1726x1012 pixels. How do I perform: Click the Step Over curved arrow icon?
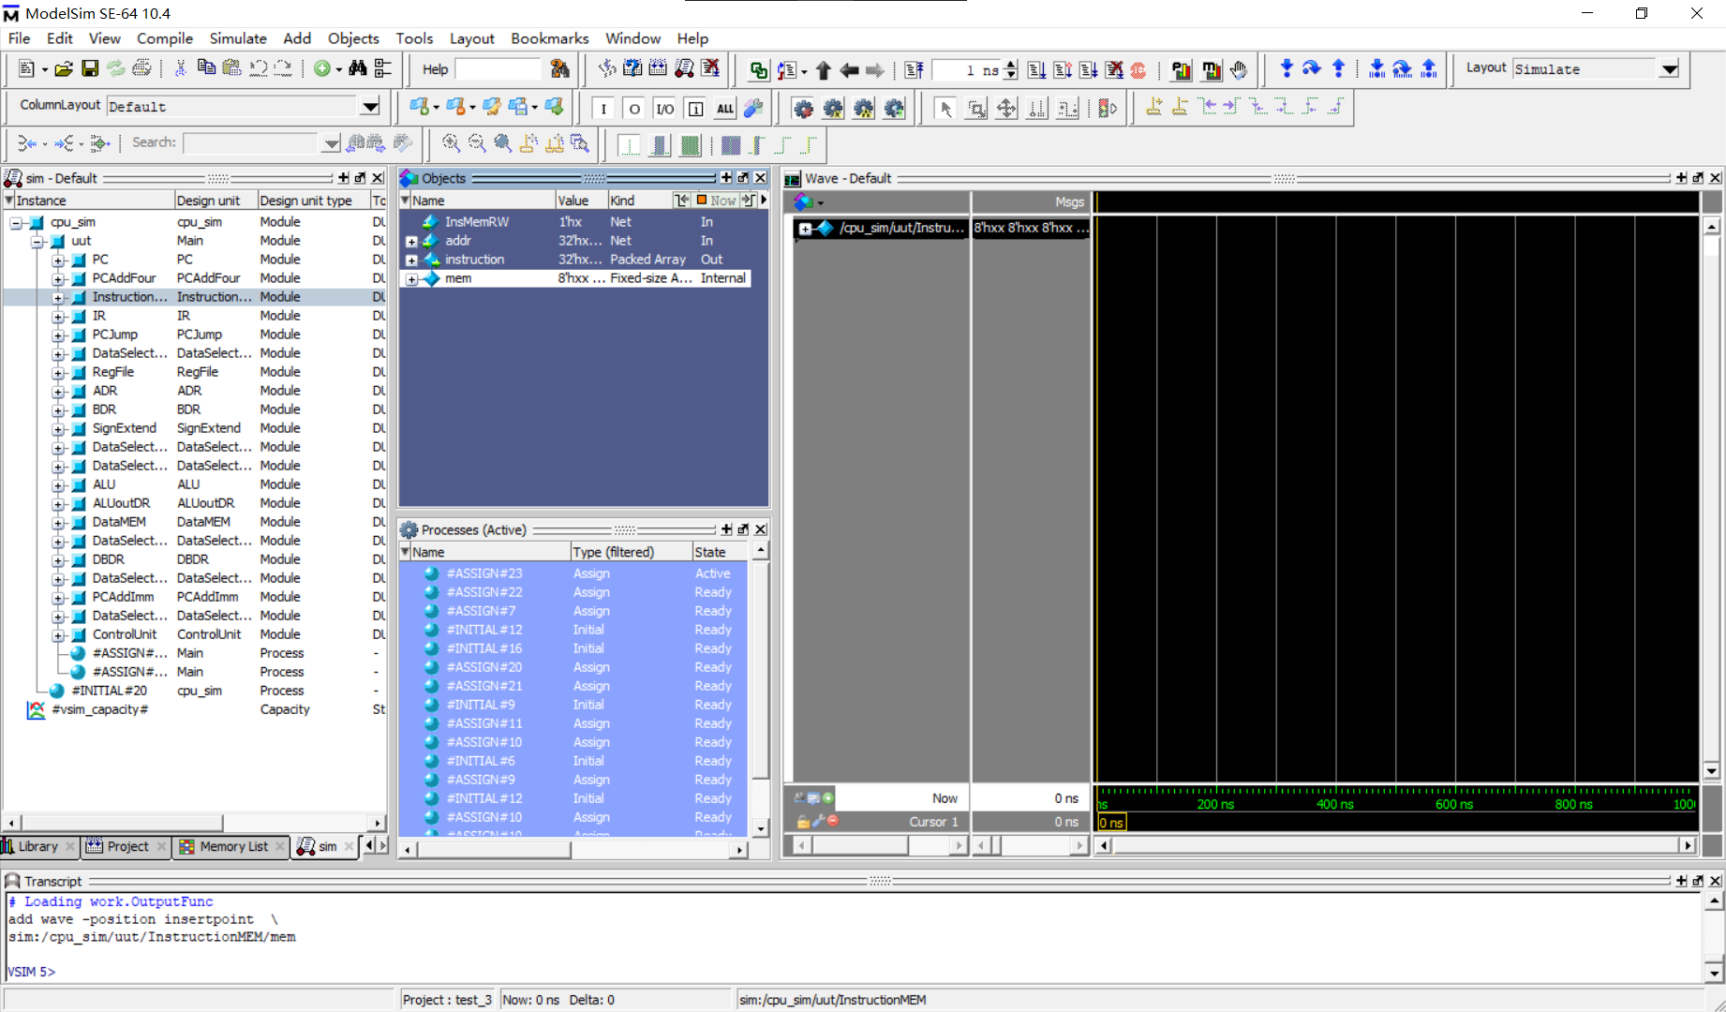[x=1312, y=68]
